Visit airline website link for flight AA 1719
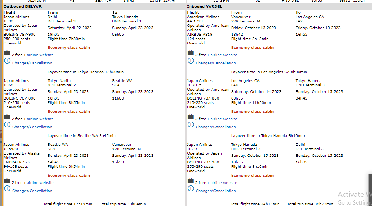This screenshot has width=372, height=206. click(224, 55)
